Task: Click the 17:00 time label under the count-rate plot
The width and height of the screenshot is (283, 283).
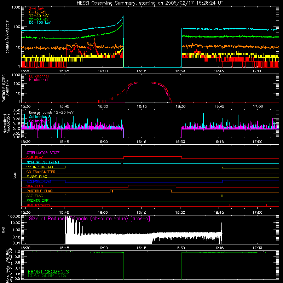Action: click(x=258, y=71)
